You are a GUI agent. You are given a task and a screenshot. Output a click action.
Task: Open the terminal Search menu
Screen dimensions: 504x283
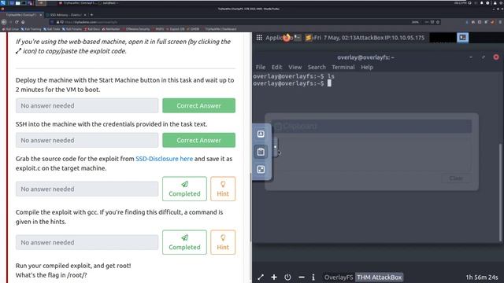click(x=317, y=67)
